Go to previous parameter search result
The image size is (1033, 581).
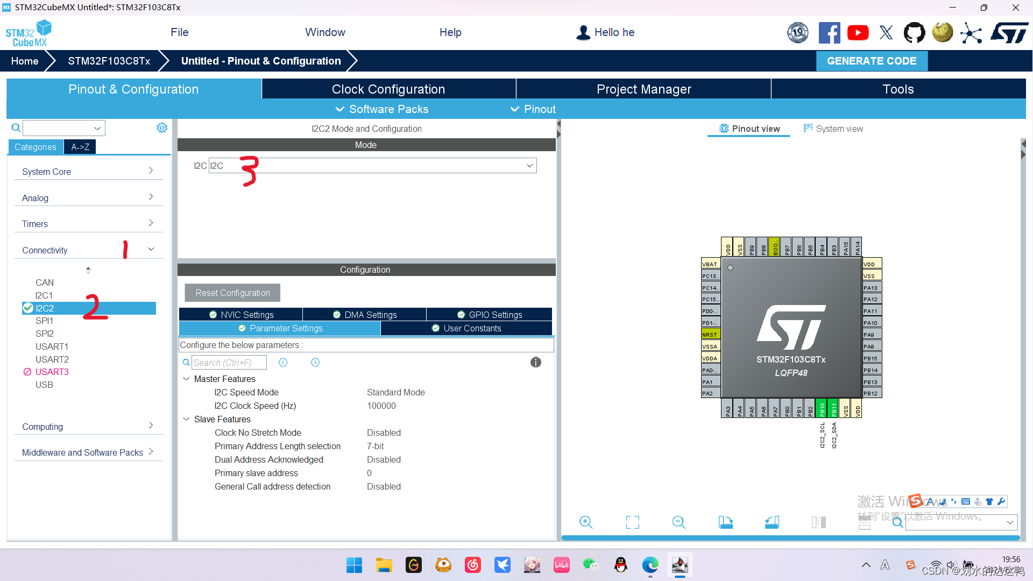[283, 363]
